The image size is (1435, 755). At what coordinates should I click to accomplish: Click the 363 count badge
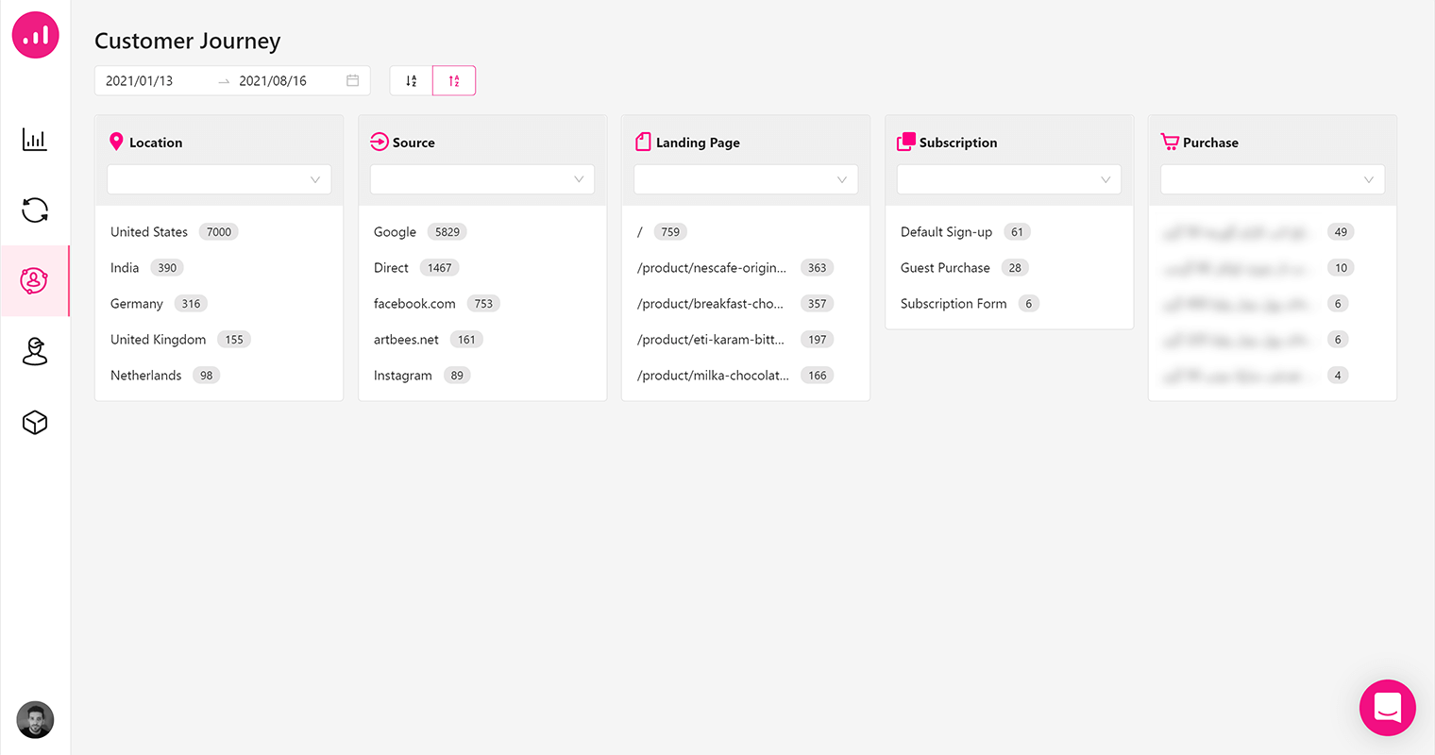pyautogui.click(x=817, y=267)
